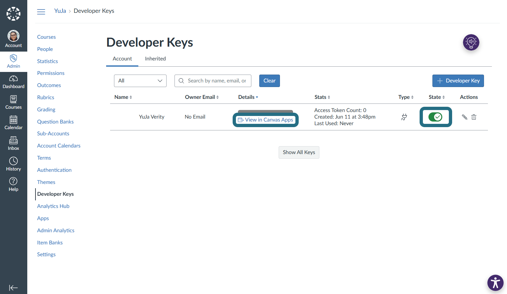Screen dimensions: 507x294
Task: Open Canvas logo home
Action: point(13,14)
